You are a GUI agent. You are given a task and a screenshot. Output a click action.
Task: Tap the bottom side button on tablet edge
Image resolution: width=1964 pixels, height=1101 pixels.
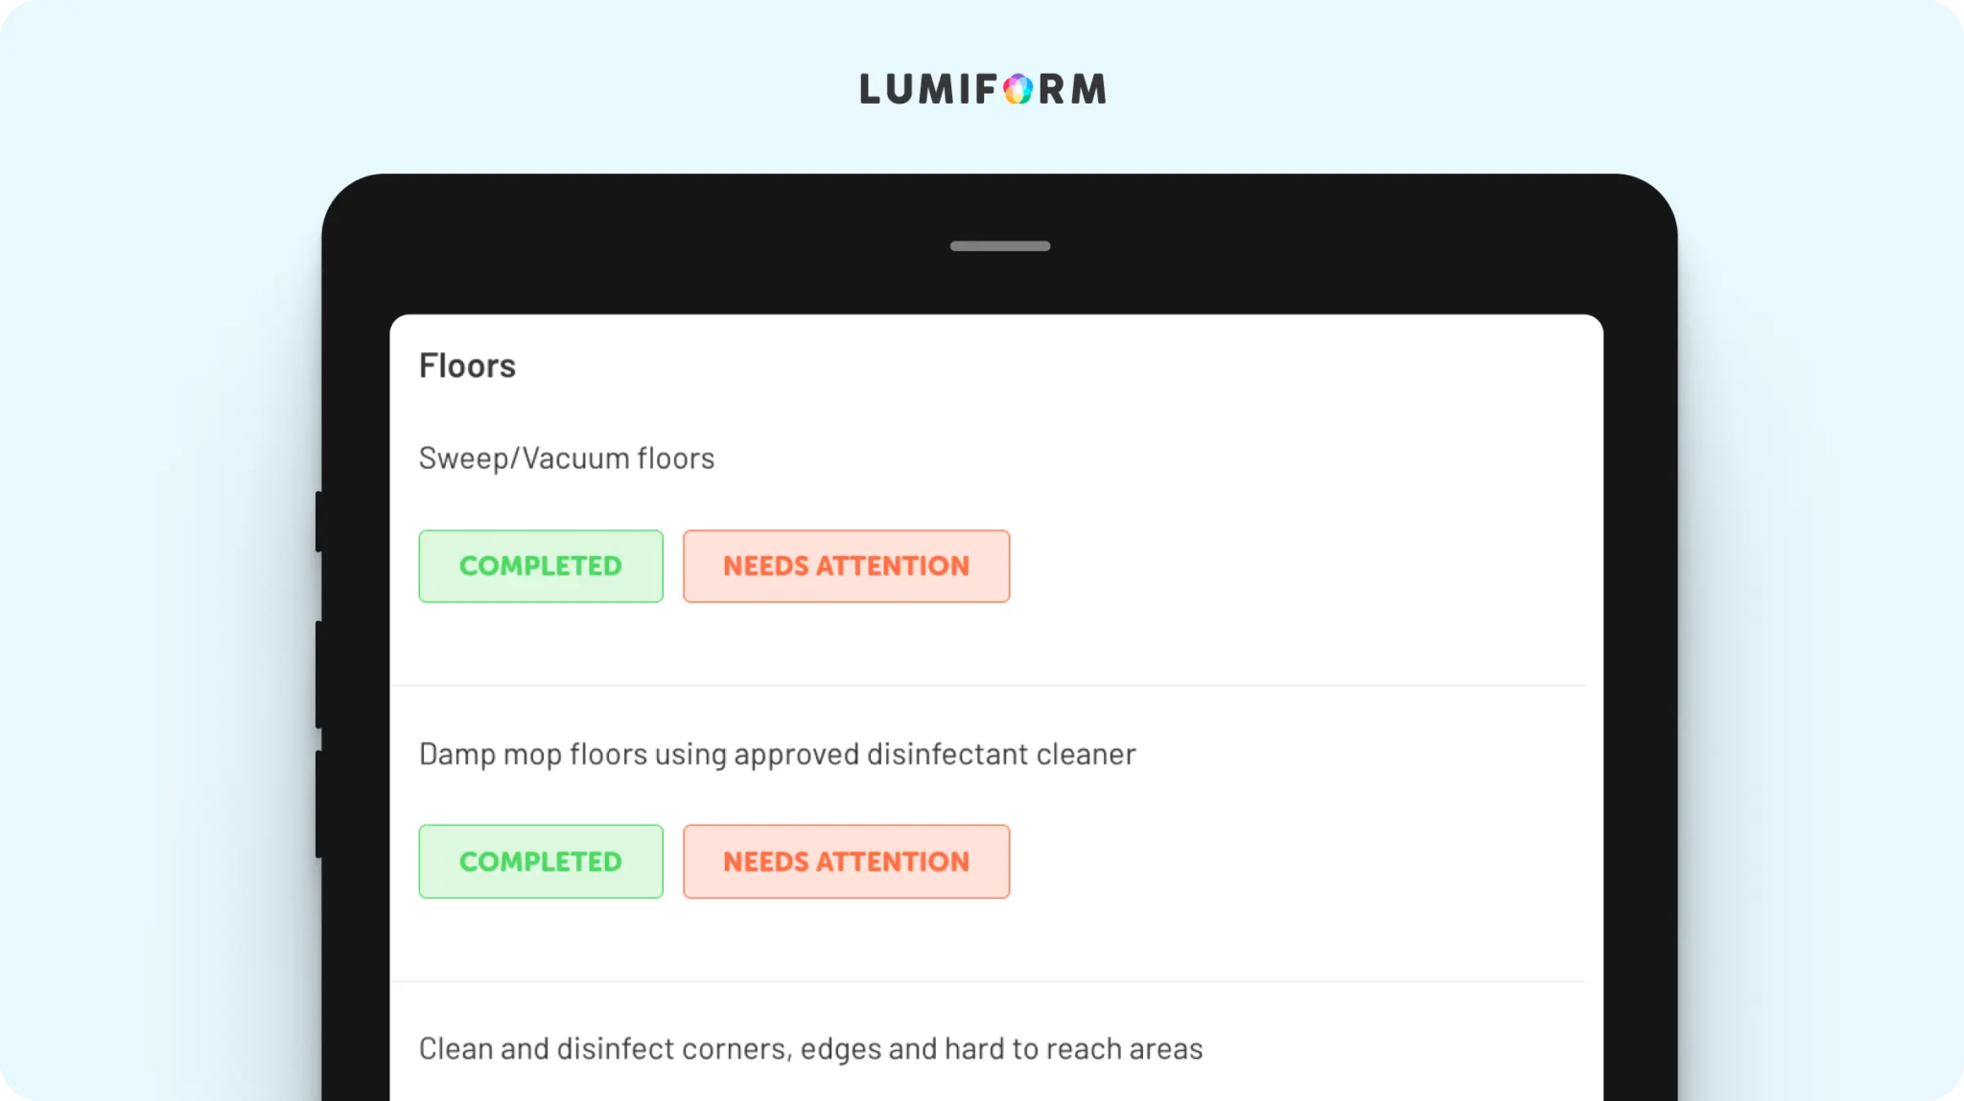[318, 804]
